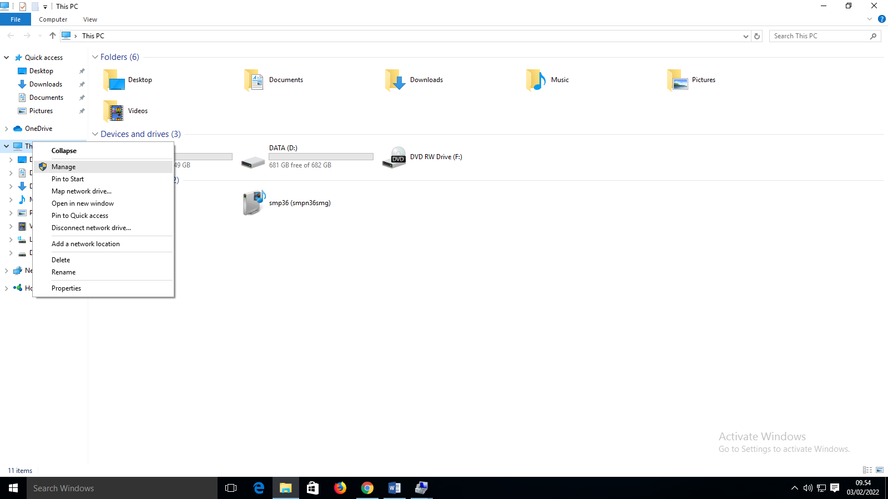Viewport: 888px width, 499px height.
Task: Open the address bar history dropdown
Action: pyautogui.click(x=745, y=36)
